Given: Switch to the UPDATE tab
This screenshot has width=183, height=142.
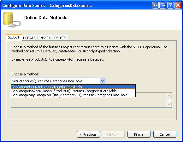Looking at the screenshot, I should click(29, 38).
